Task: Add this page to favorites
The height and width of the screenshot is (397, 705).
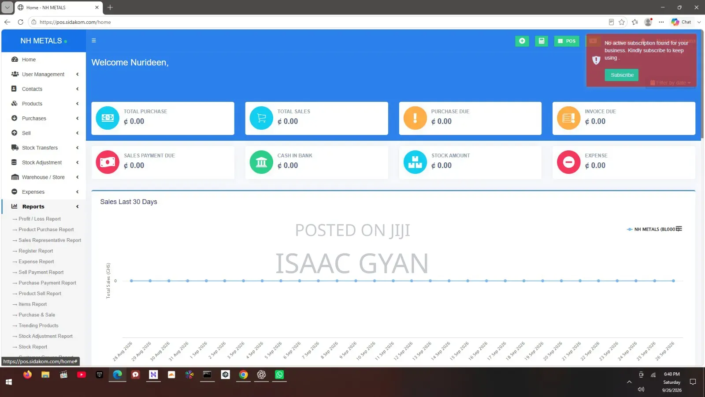Action: (x=622, y=22)
